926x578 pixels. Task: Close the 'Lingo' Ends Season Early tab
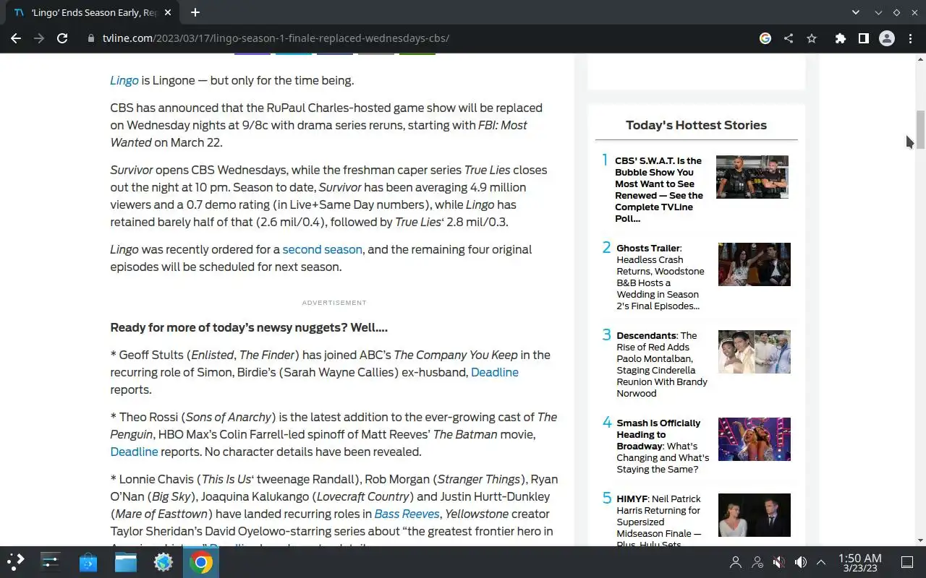coord(168,12)
